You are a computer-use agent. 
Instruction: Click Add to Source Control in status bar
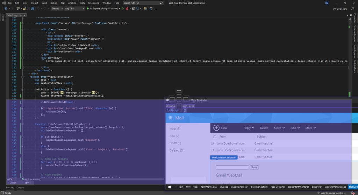pos(332,193)
